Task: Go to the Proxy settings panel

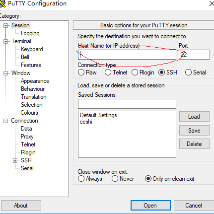Action: coord(27,137)
